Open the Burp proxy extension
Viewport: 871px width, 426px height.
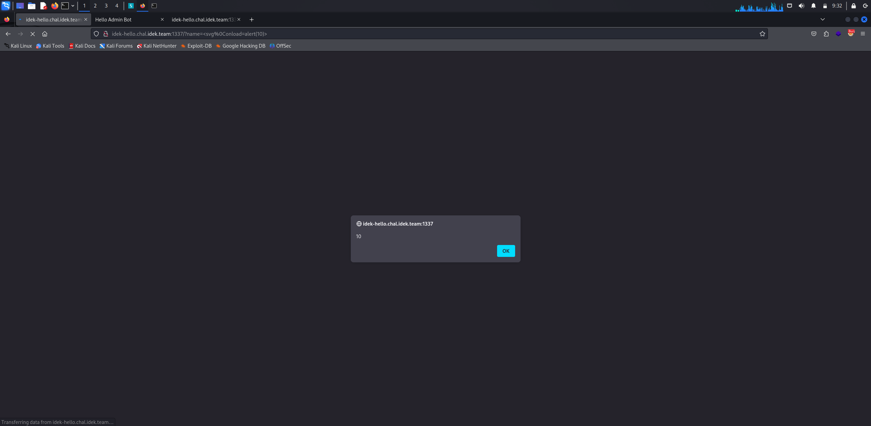tap(851, 33)
